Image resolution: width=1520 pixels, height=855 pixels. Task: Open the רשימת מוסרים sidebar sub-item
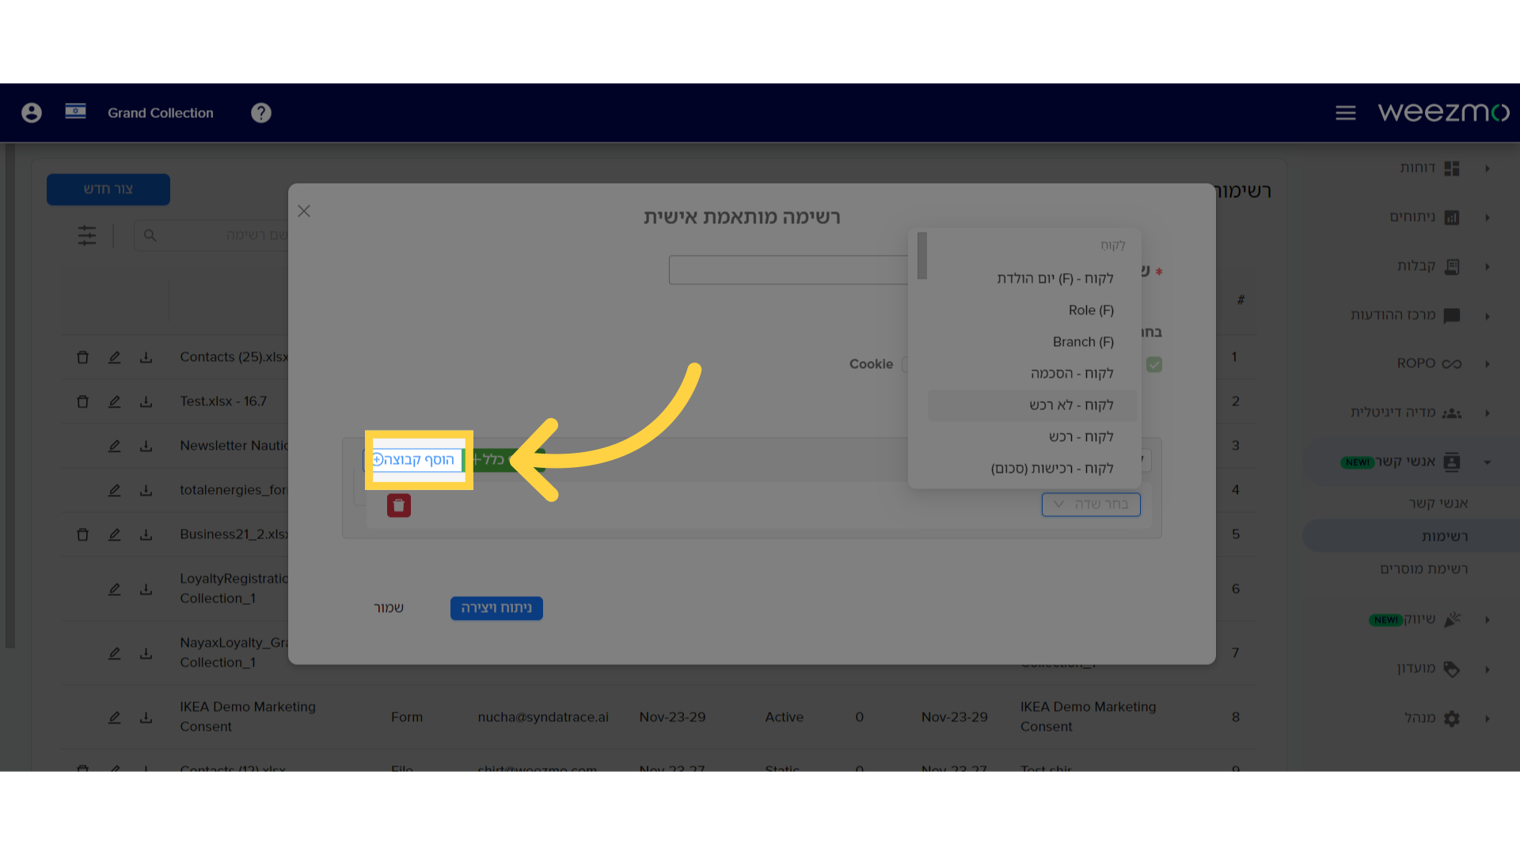[x=1423, y=568]
